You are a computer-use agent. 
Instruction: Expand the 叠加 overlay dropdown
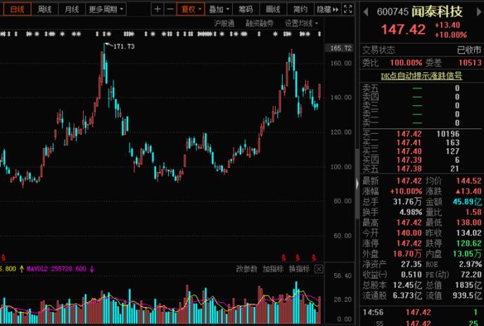pos(219,9)
